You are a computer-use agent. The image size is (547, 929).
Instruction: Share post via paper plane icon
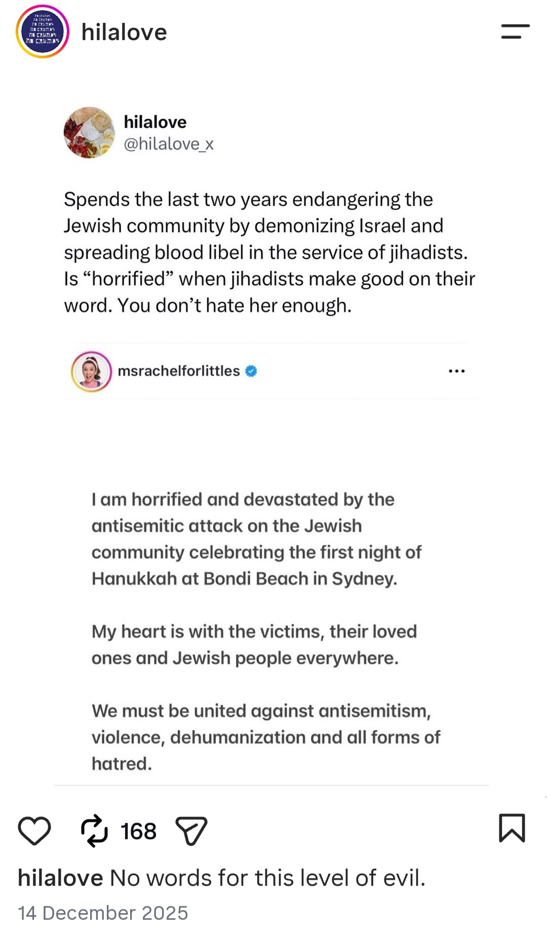[x=191, y=831]
